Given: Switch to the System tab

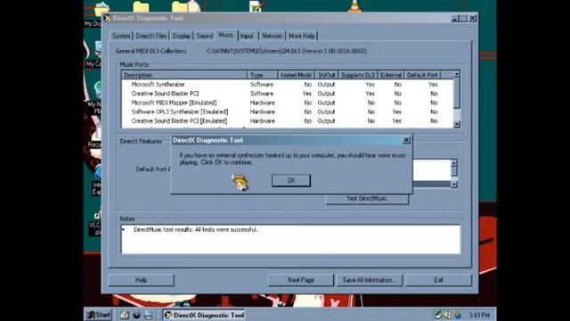Looking at the screenshot, I should 121,36.
